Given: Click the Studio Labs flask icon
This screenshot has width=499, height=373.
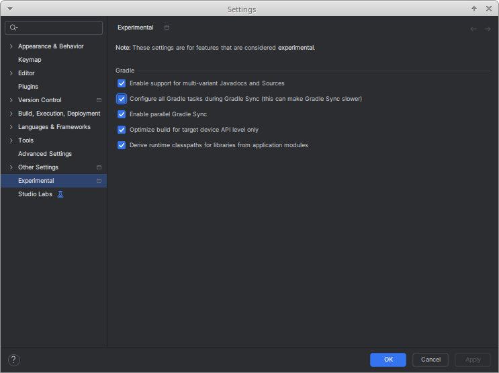Looking at the screenshot, I should 60,194.
